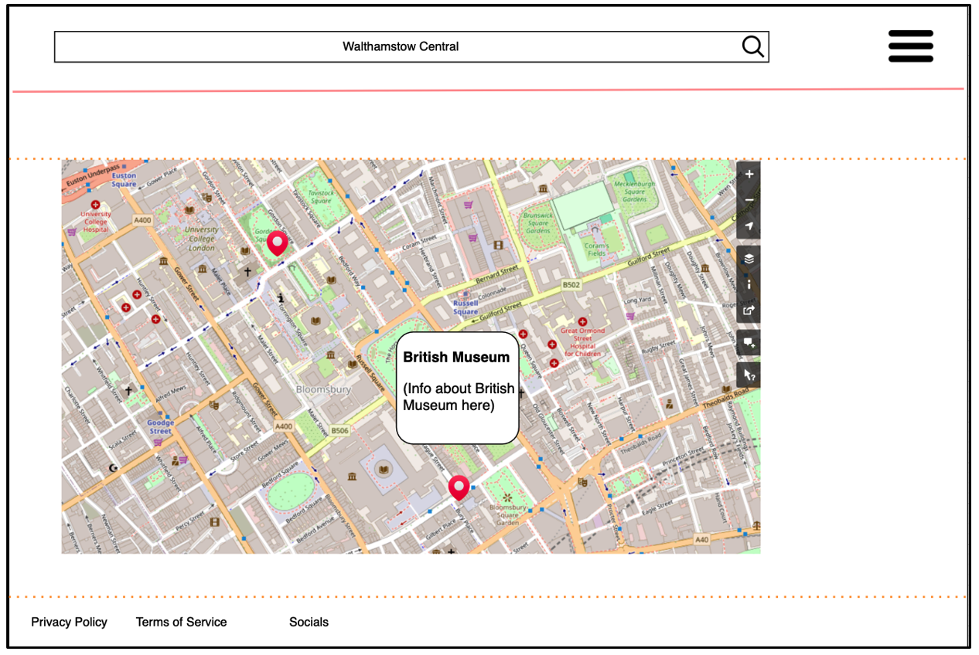This screenshot has width=979, height=655.
Task: Open the Socials footer link
Action: [x=309, y=622]
